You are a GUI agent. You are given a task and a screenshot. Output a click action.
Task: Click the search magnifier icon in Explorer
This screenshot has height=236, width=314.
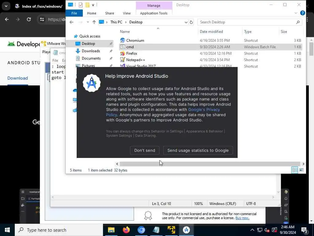pos(298,22)
